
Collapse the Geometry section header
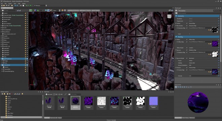(x=197, y=16)
